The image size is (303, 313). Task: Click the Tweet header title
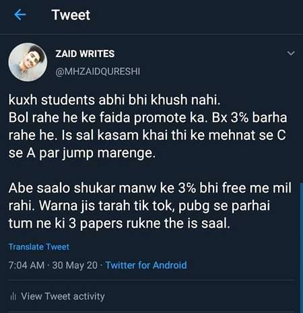71,15
